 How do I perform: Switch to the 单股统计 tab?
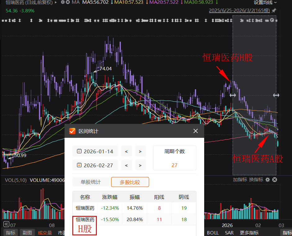(x=91, y=182)
